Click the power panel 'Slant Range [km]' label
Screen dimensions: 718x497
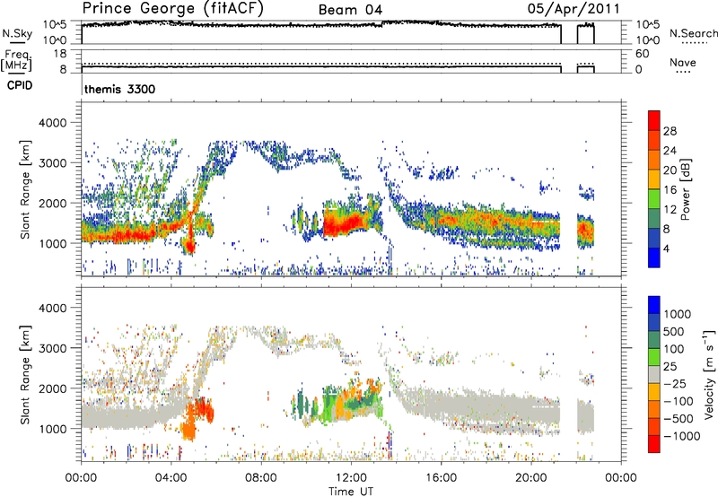coord(25,189)
